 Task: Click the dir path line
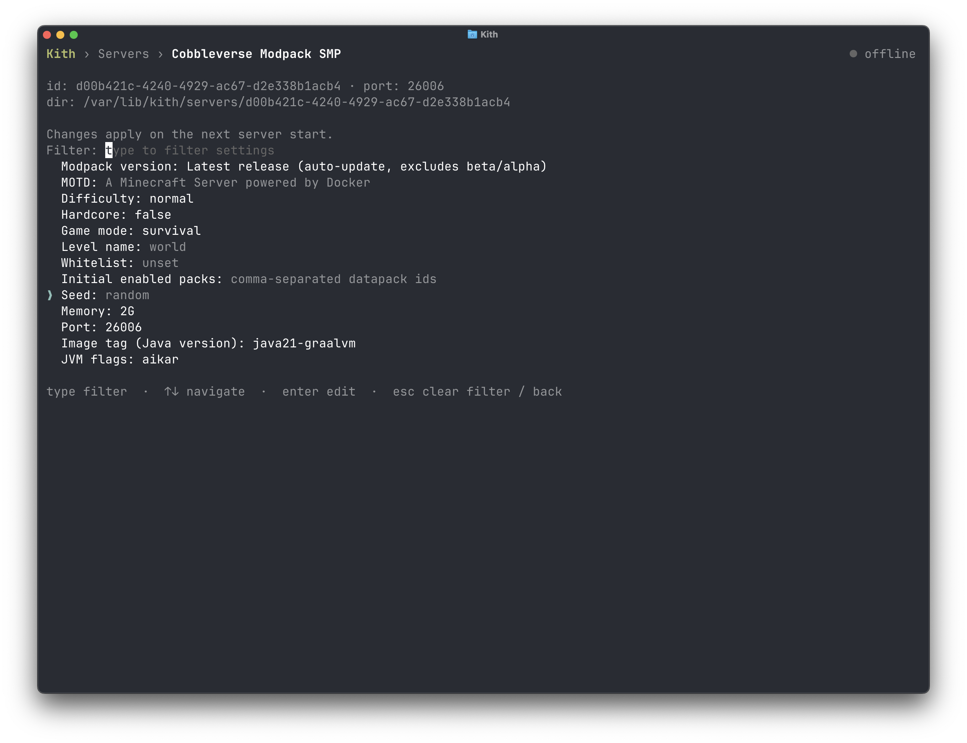point(278,102)
